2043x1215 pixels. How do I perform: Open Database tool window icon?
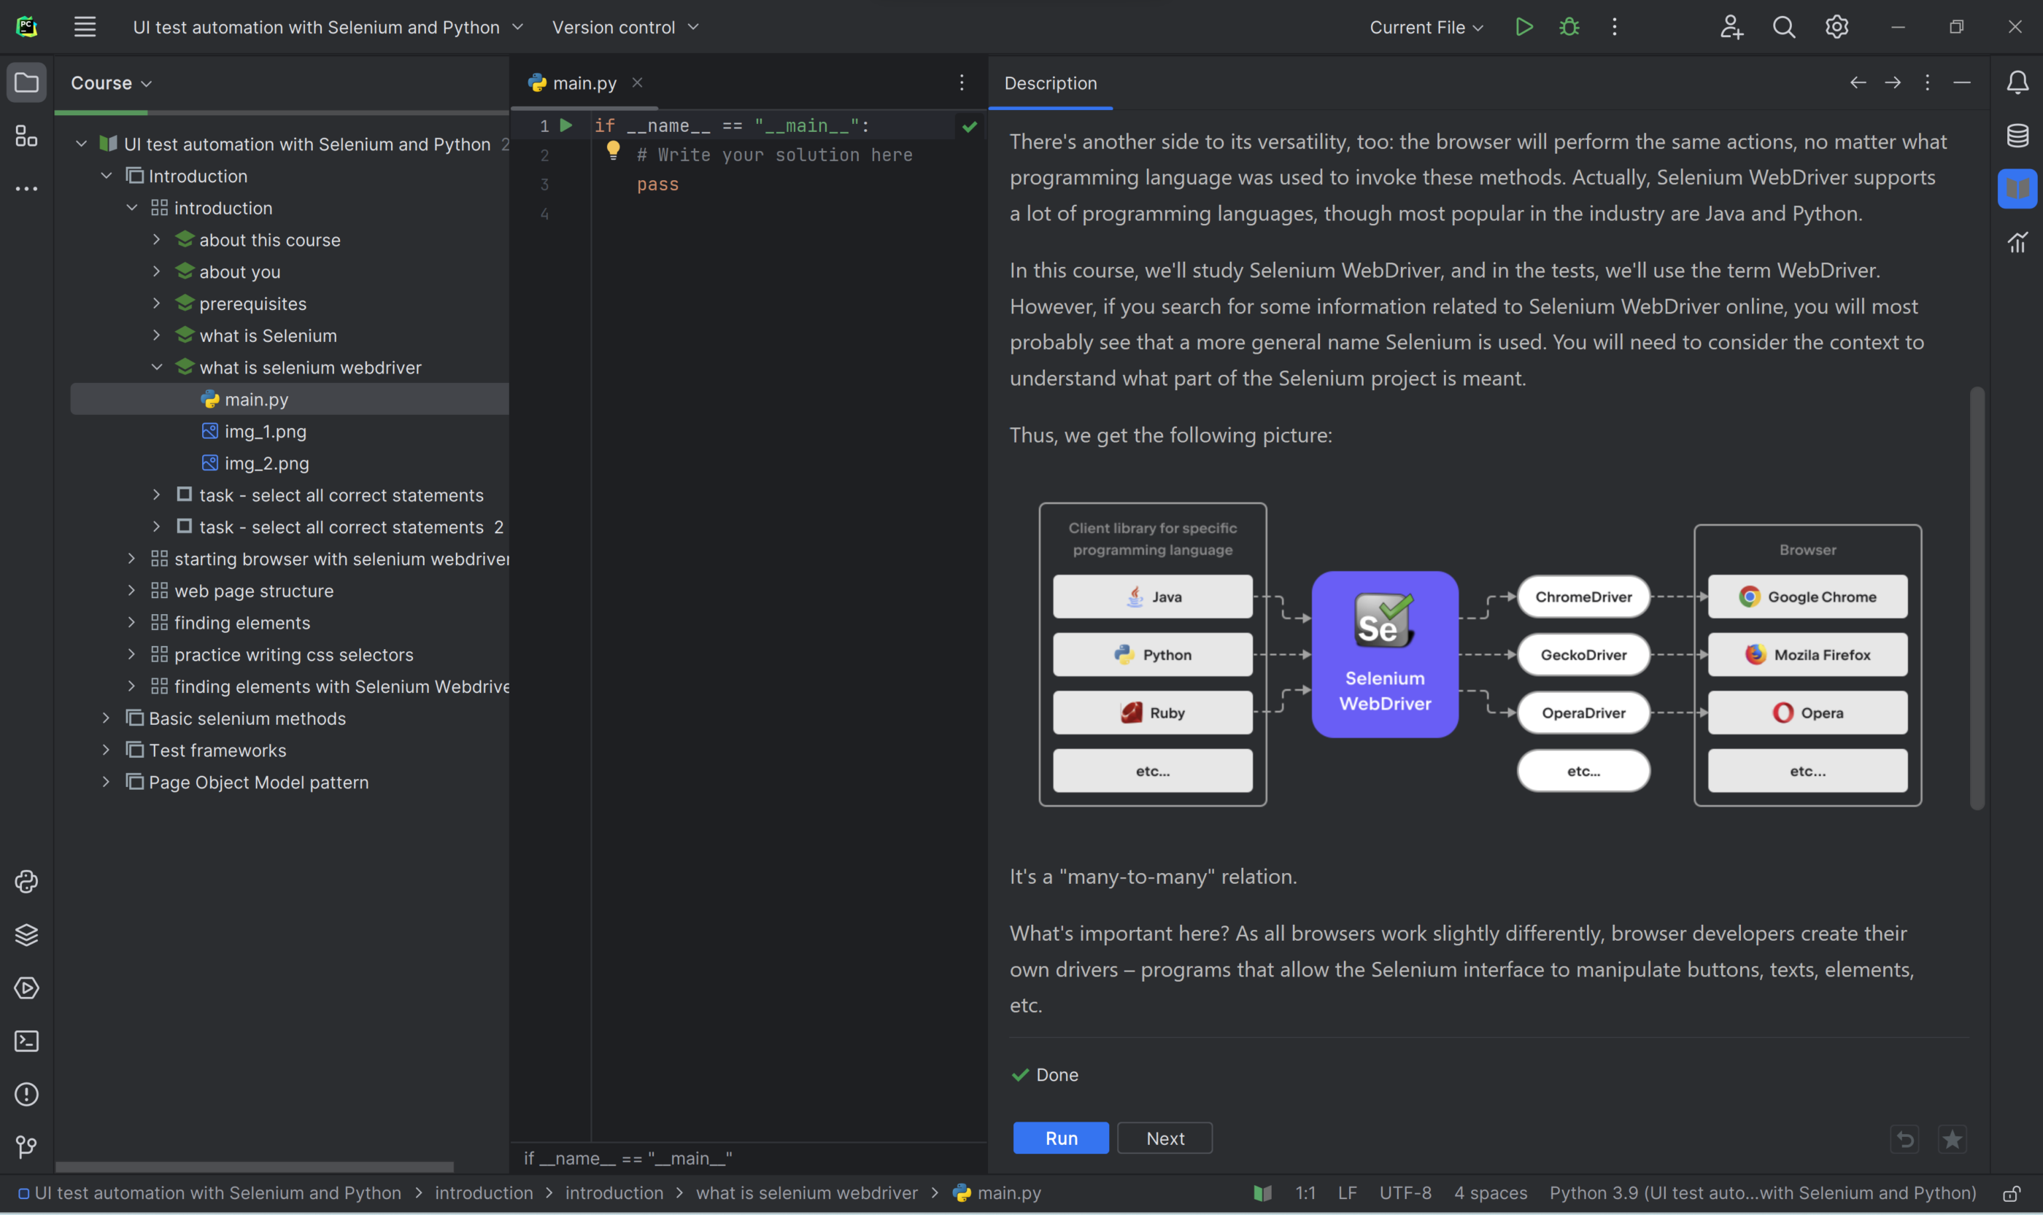(2017, 135)
